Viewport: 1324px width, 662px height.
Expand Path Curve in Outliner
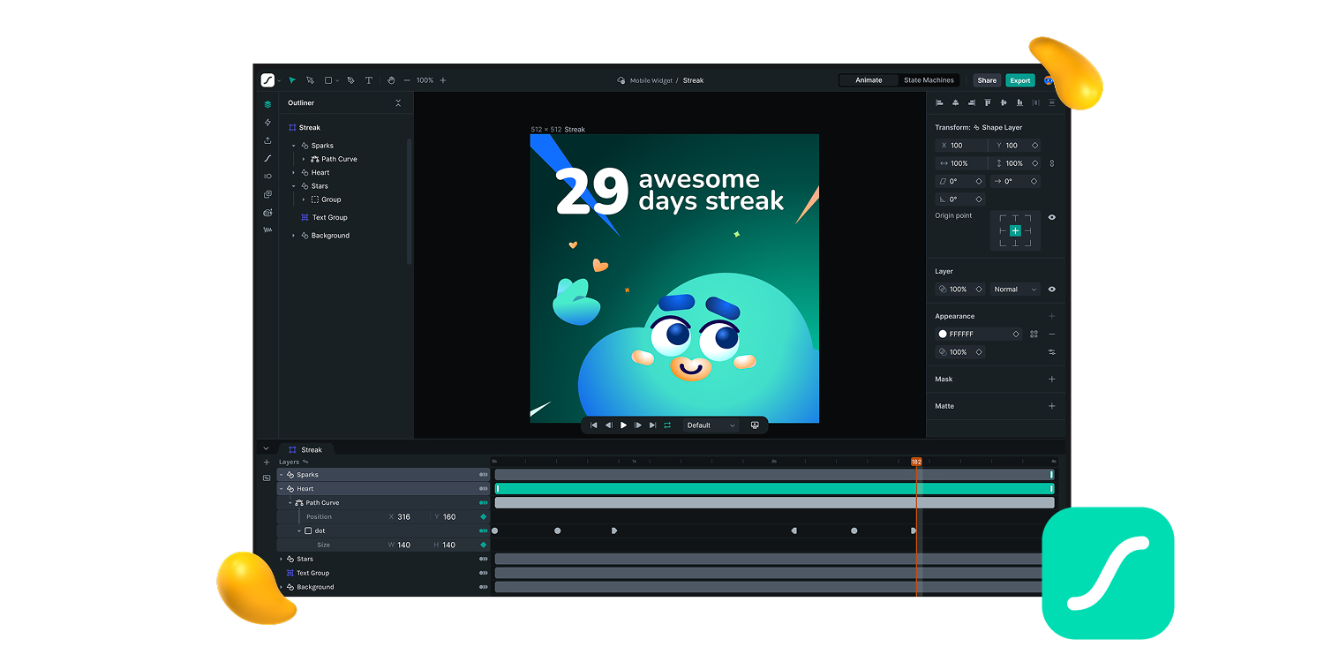(x=304, y=160)
